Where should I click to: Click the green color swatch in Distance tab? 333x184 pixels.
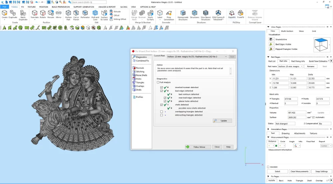tap(276, 146)
